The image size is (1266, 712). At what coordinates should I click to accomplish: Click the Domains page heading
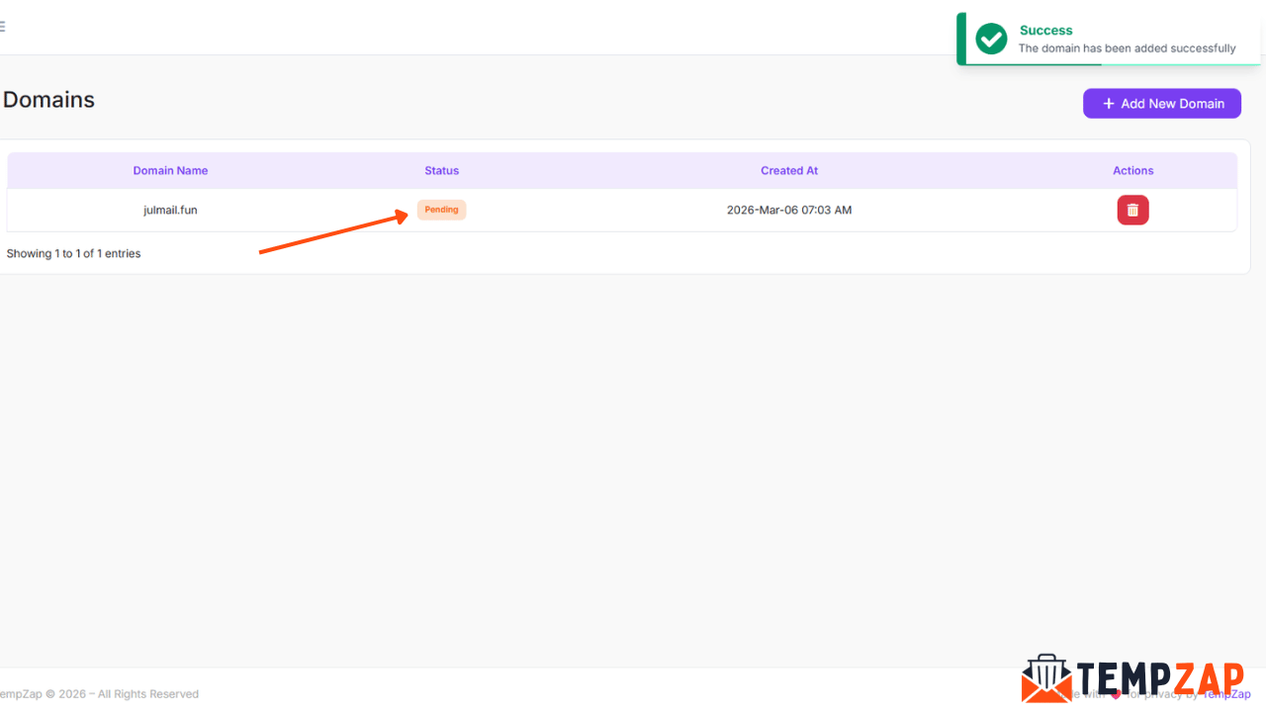tap(48, 99)
